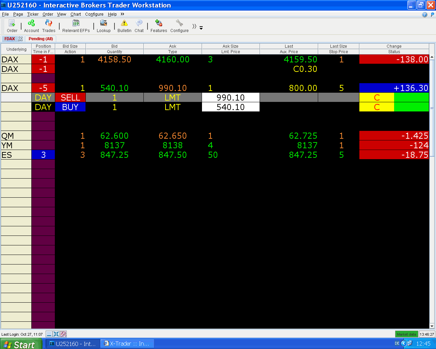Click the help question mark icon
This screenshot has width=436, height=349.
[x=424, y=14]
